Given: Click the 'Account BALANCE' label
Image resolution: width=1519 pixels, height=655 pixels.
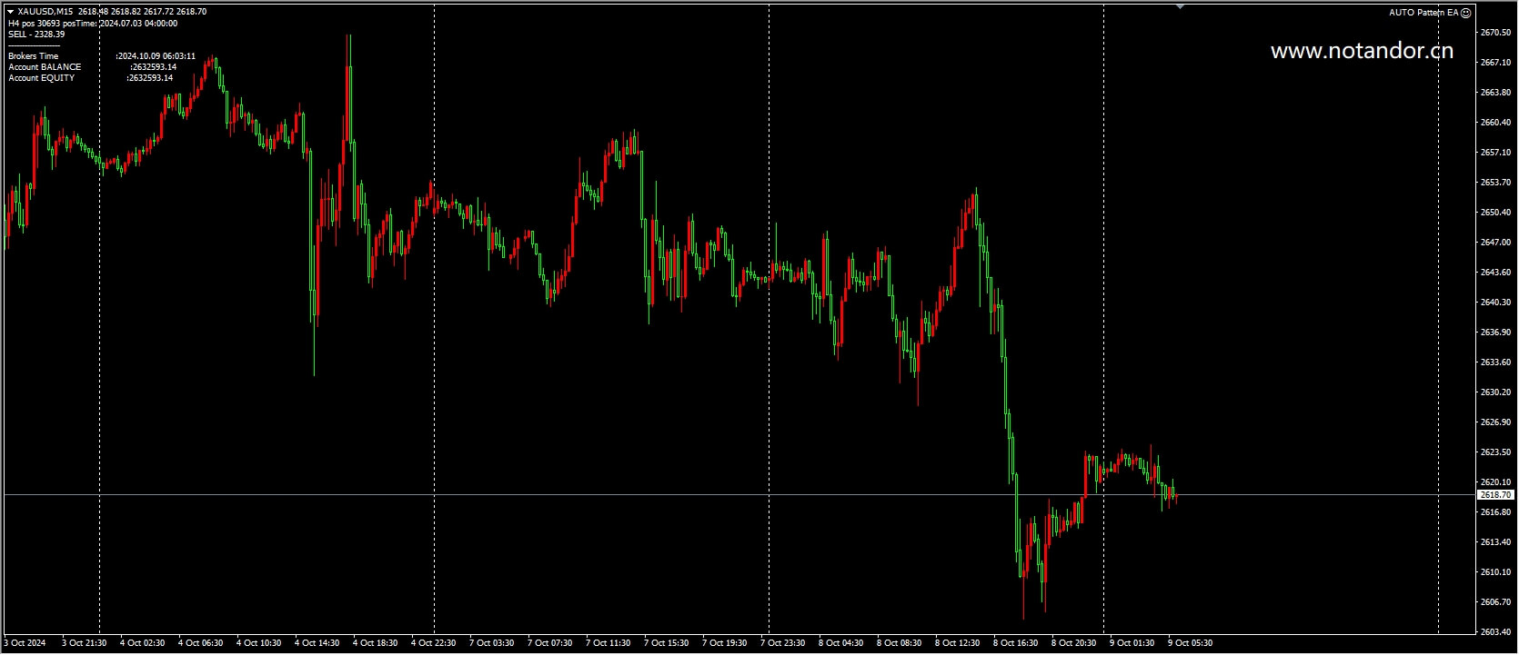Looking at the screenshot, I should (x=45, y=67).
